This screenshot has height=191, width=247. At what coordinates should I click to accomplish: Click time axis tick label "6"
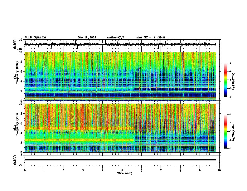coord(142,170)
